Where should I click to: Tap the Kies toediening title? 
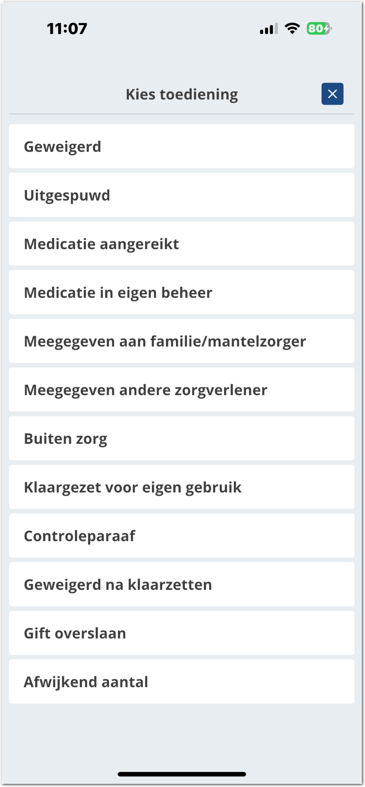pos(182,94)
